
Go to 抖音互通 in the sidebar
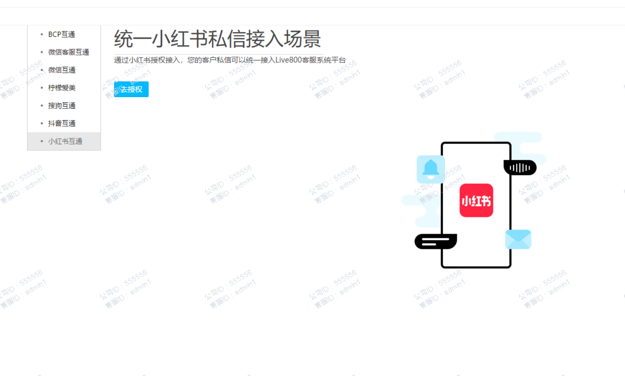pos(62,123)
